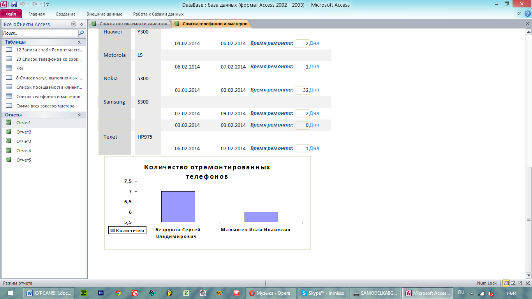Screen dimensions: 532x299
Task: Collapse the Таблицы group
Action: 79,42
